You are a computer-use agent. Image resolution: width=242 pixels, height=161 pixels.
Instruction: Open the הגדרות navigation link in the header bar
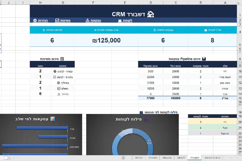41,21
